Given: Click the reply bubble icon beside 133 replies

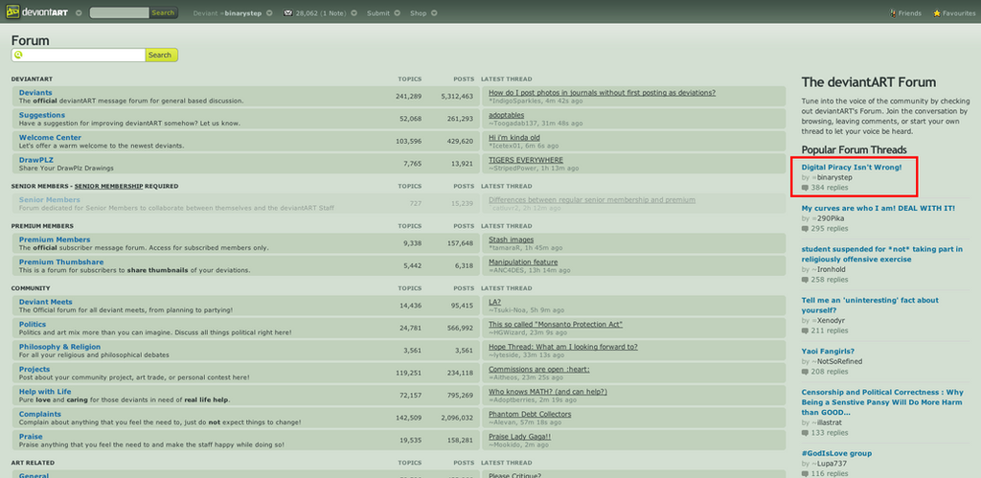Looking at the screenshot, I should click(x=805, y=432).
